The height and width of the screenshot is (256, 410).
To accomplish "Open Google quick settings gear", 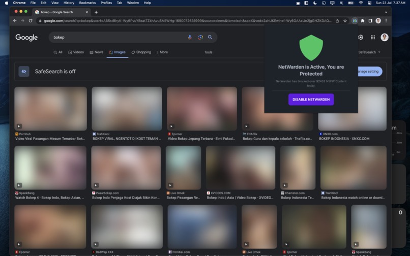I will [x=361, y=38].
